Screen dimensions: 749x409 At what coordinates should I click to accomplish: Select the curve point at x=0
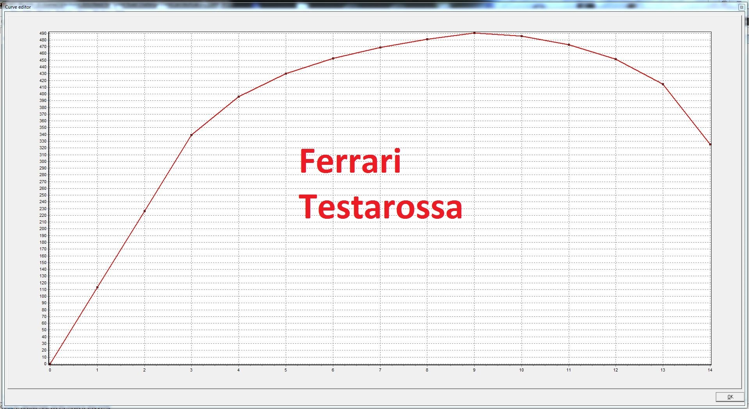50,364
